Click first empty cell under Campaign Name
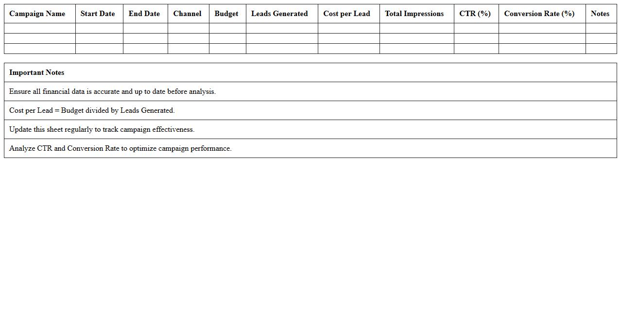 pyautogui.click(x=40, y=28)
